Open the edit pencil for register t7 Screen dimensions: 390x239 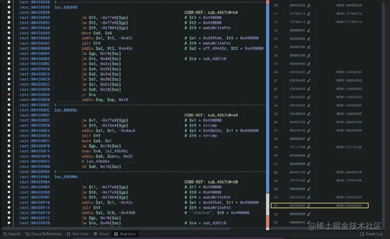click(309, 64)
